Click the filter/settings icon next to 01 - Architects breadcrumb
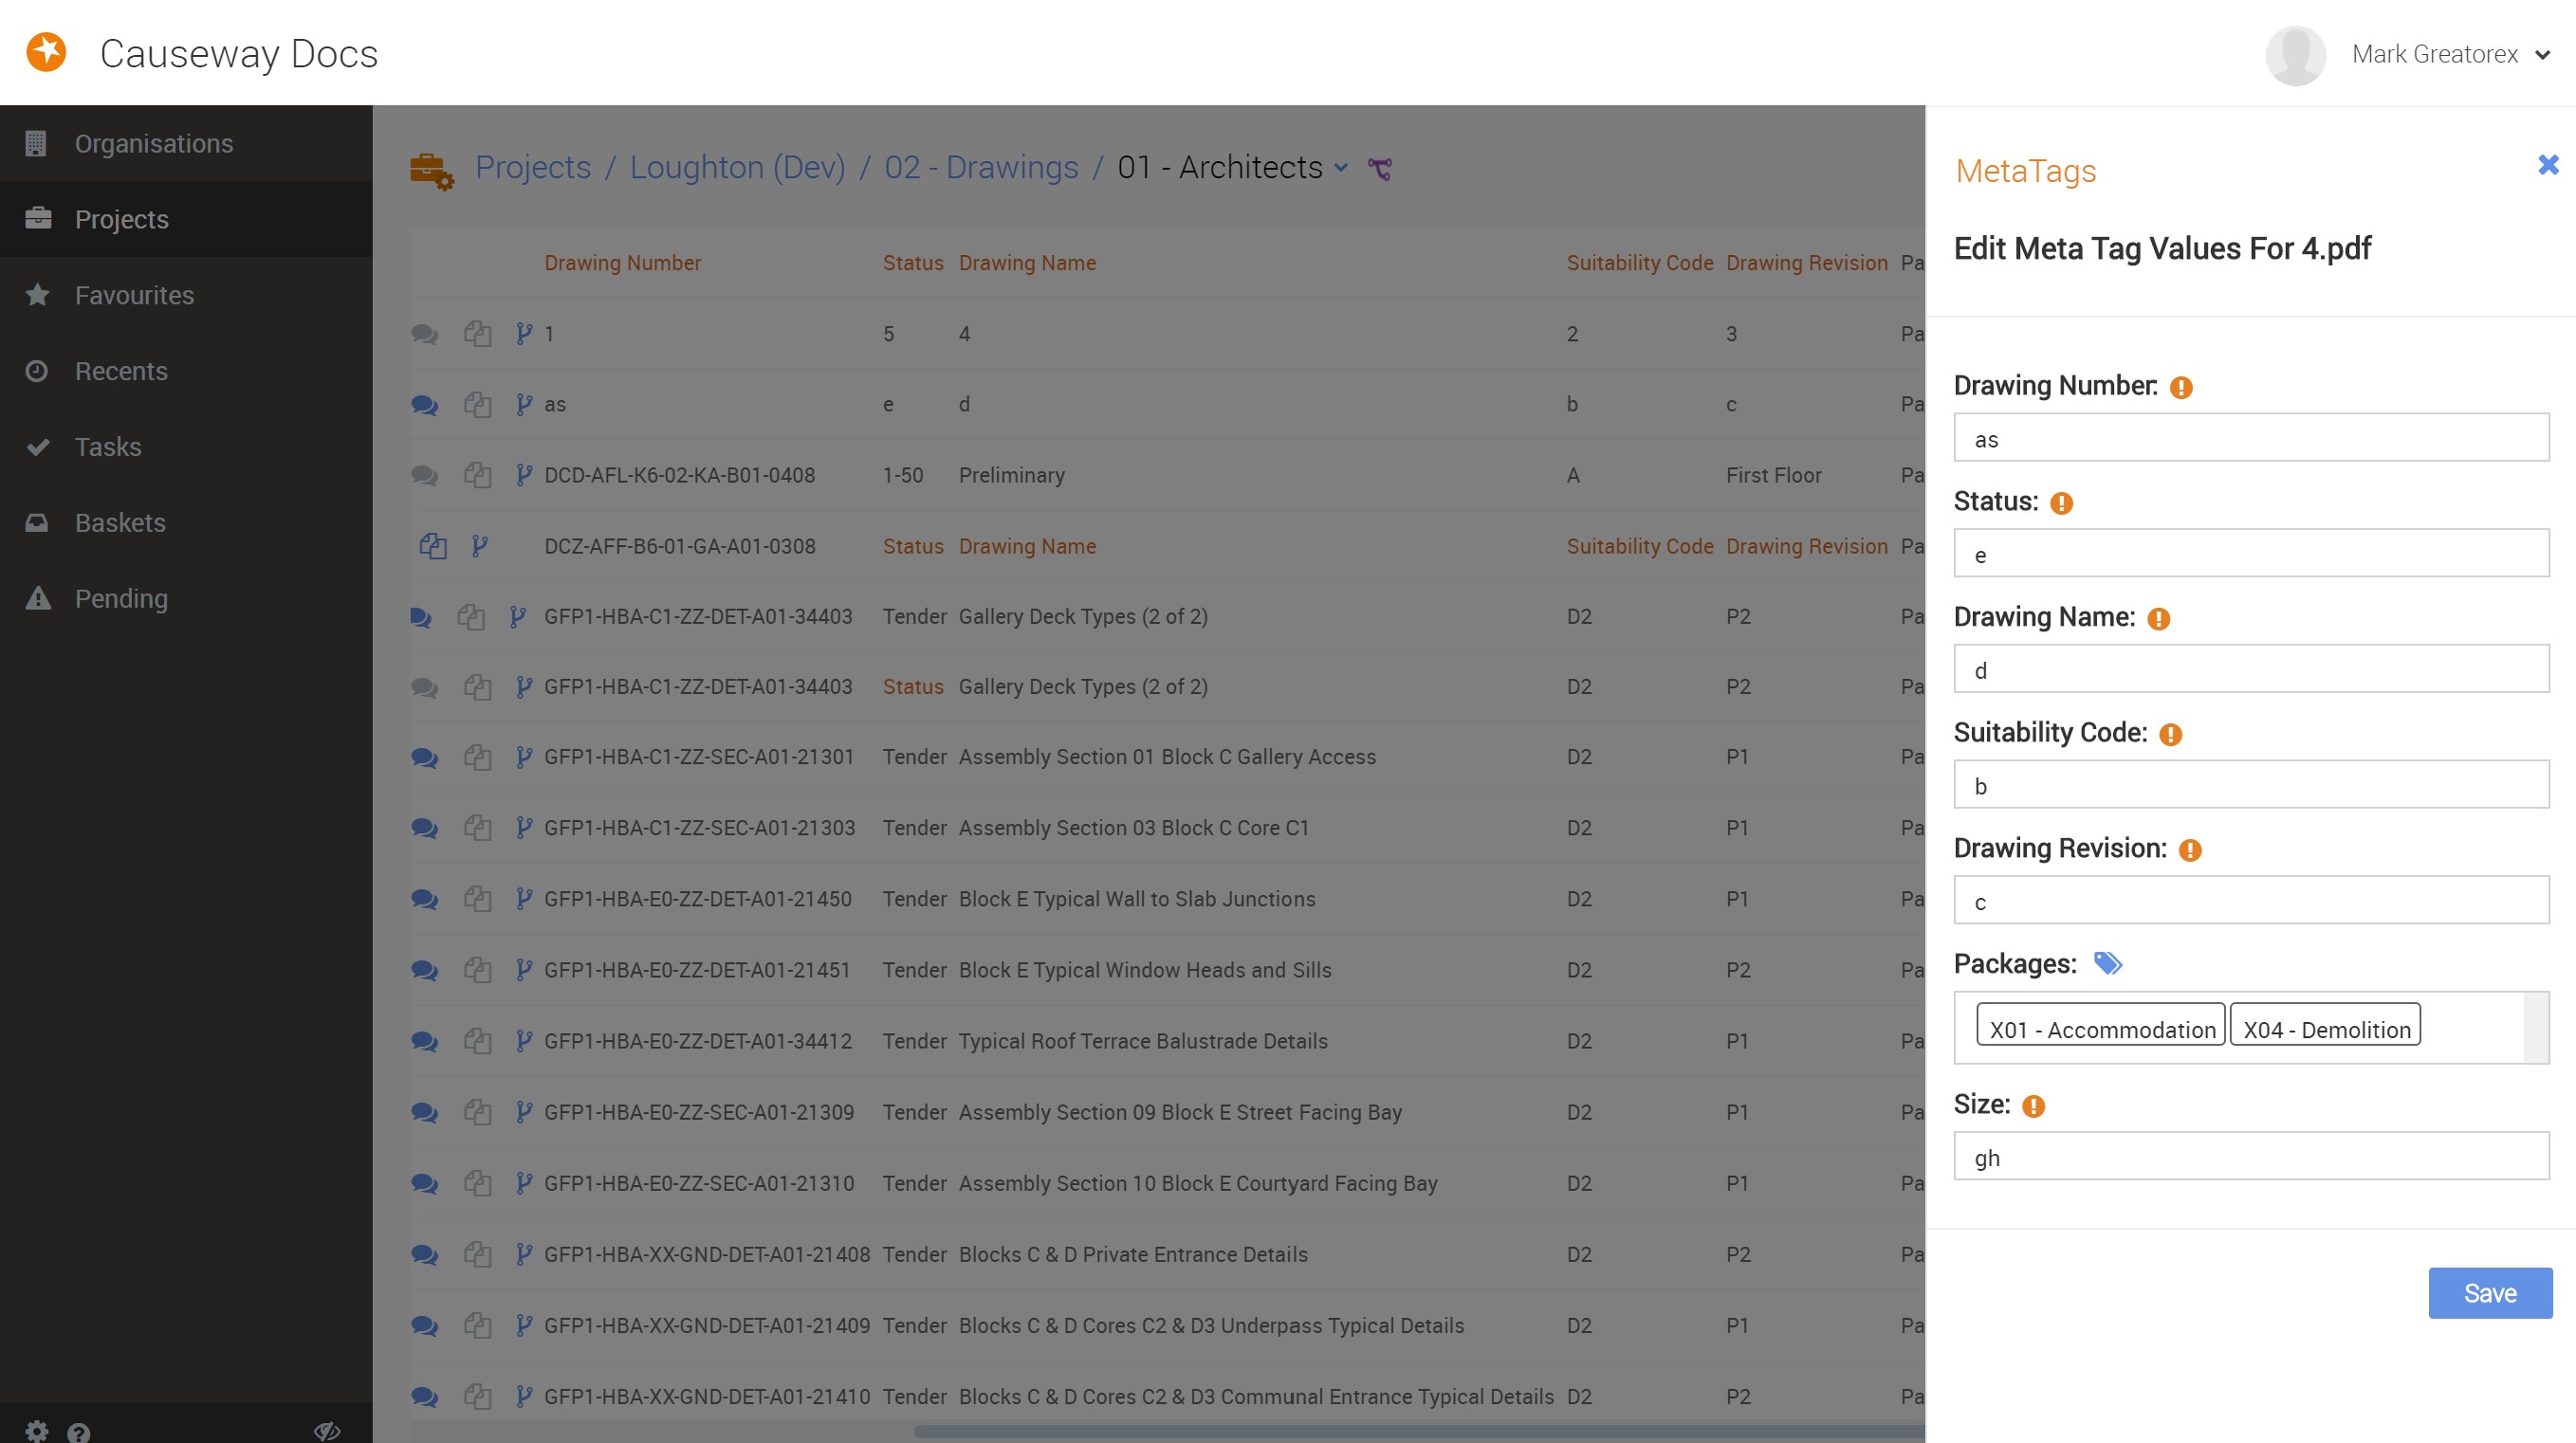 (x=1386, y=166)
